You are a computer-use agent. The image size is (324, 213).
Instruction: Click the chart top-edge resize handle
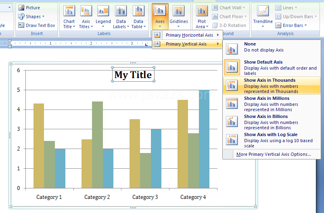pyautogui.click(x=133, y=63)
